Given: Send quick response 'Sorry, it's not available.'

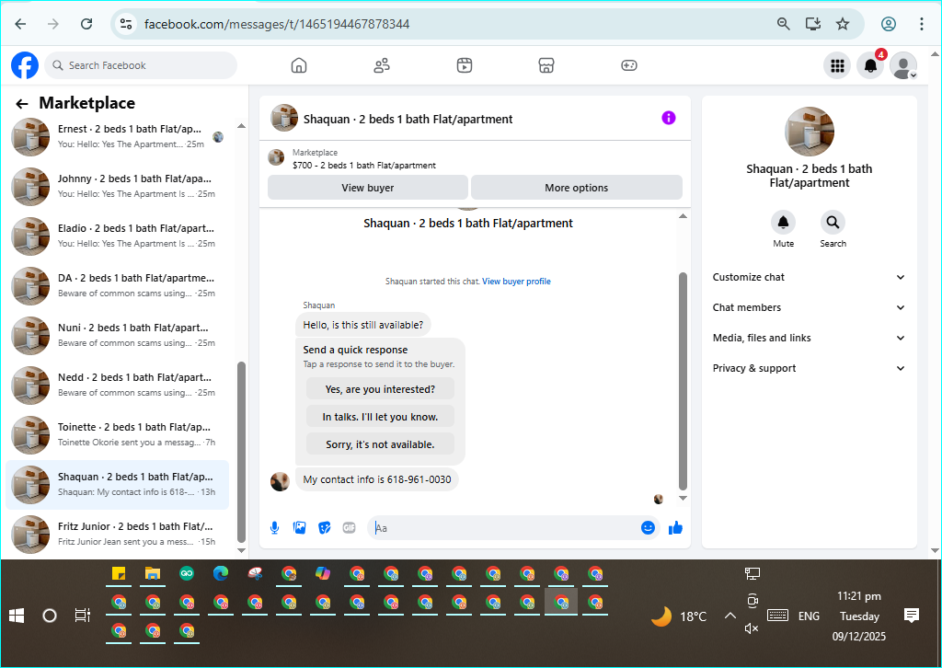Looking at the screenshot, I should pyautogui.click(x=380, y=444).
